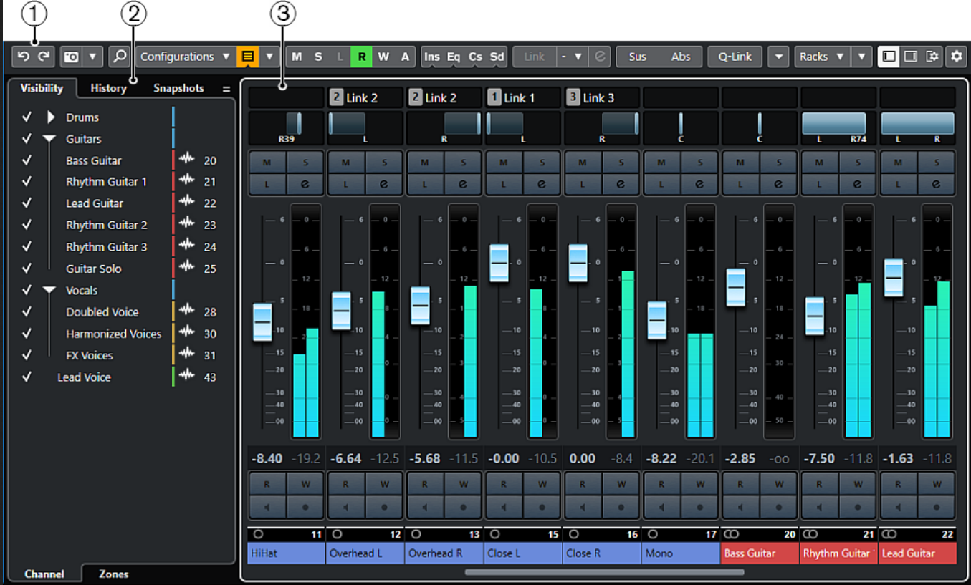Screen dimensions: 971x585
Task: Uncheck visibility for Bass Guitar
Action: point(27,161)
